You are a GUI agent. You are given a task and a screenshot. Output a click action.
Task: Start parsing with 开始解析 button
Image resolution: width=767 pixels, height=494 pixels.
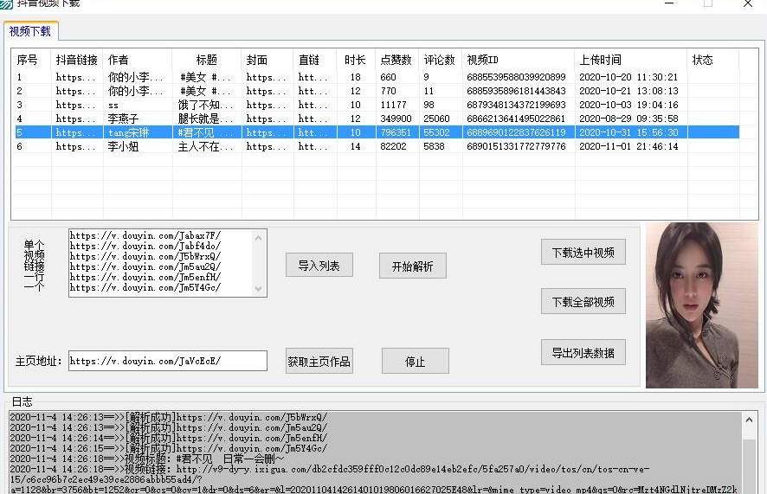click(x=412, y=266)
